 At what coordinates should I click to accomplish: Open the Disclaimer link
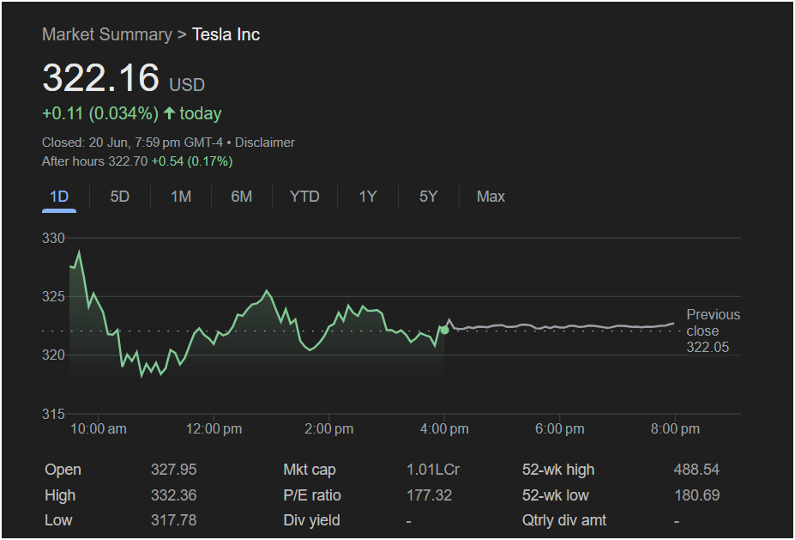tap(265, 143)
